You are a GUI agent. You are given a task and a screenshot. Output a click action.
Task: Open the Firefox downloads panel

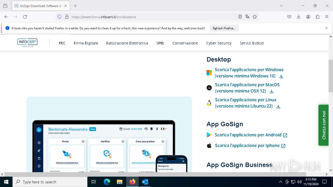(x=299, y=17)
